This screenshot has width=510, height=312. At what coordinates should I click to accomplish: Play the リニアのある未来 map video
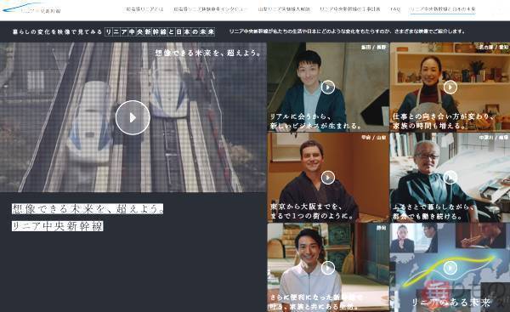(x=450, y=268)
